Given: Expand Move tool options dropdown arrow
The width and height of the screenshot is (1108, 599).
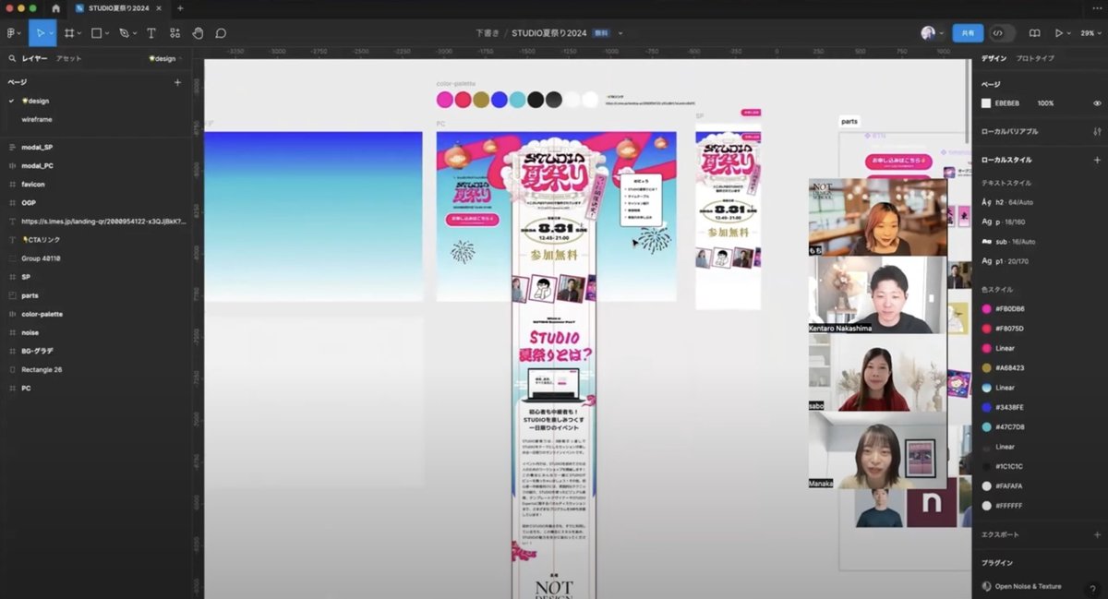Looking at the screenshot, I should click(x=51, y=33).
